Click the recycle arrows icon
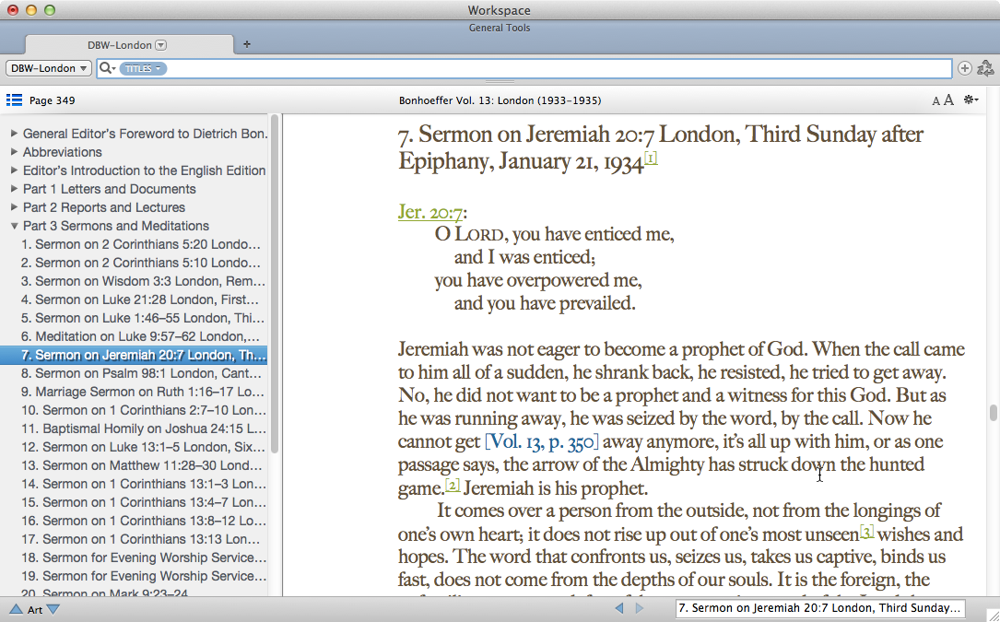This screenshot has height=622, width=1000. click(985, 68)
